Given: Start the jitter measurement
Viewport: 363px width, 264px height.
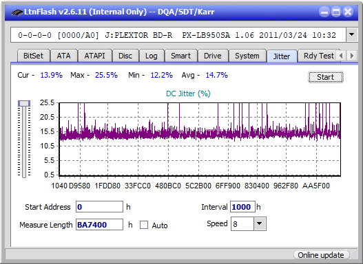Looking at the screenshot, I should tap(326, 77).
